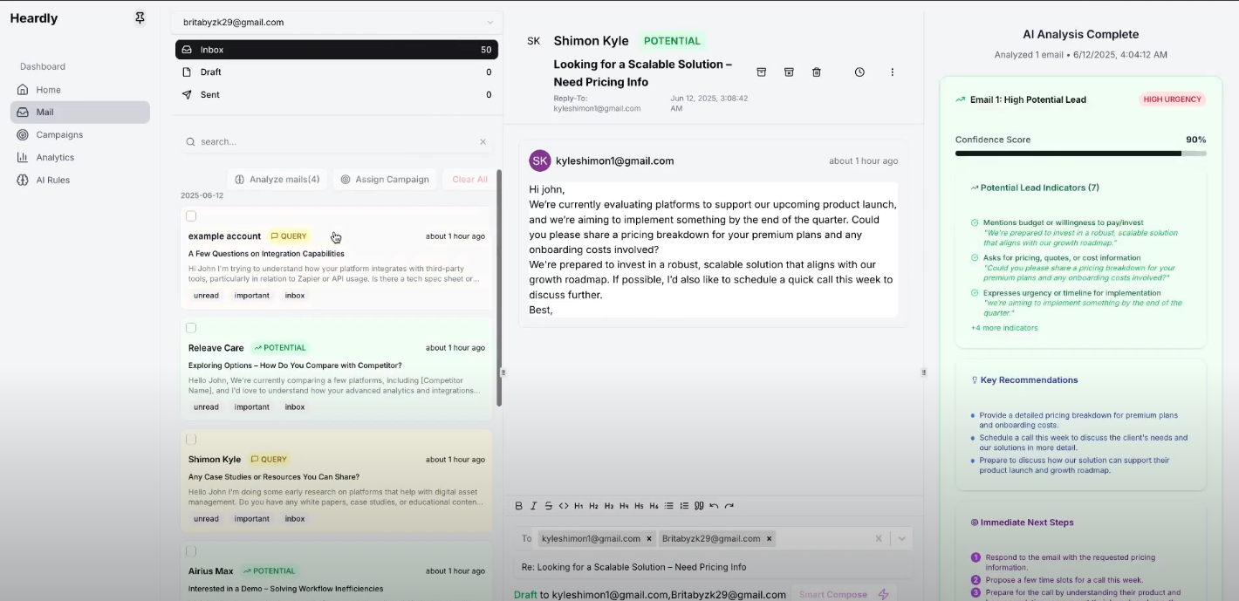The height and width of the screenshot is (601, 1239).
Task: Undo the last edit in the reply editor
Action: tap(714, 506)
